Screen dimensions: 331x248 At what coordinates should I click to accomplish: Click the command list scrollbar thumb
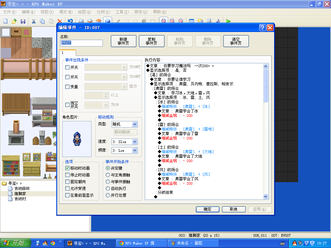click(266, 86)
